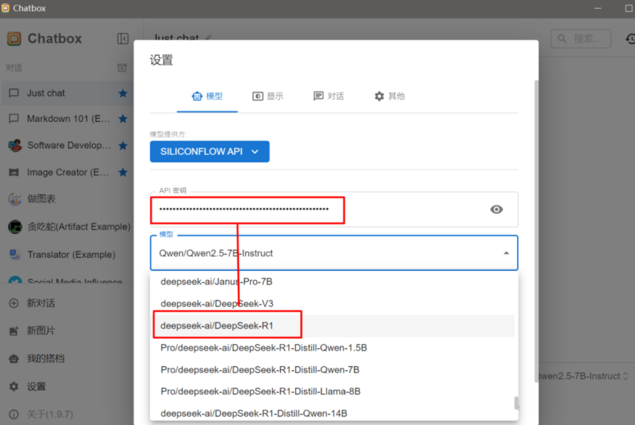Switch to the 显示 settings tab
This screenshot has width=635, height=425.
(268, 96)
